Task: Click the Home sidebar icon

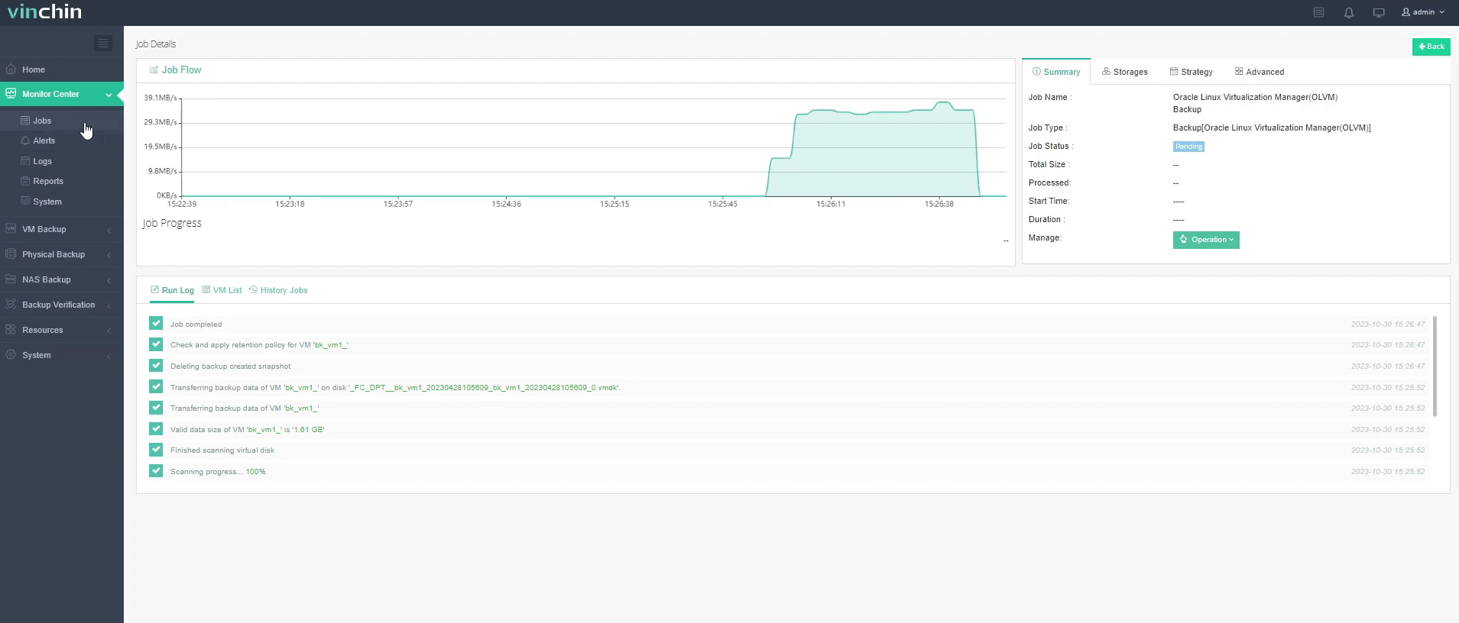Action: [11, 69]
